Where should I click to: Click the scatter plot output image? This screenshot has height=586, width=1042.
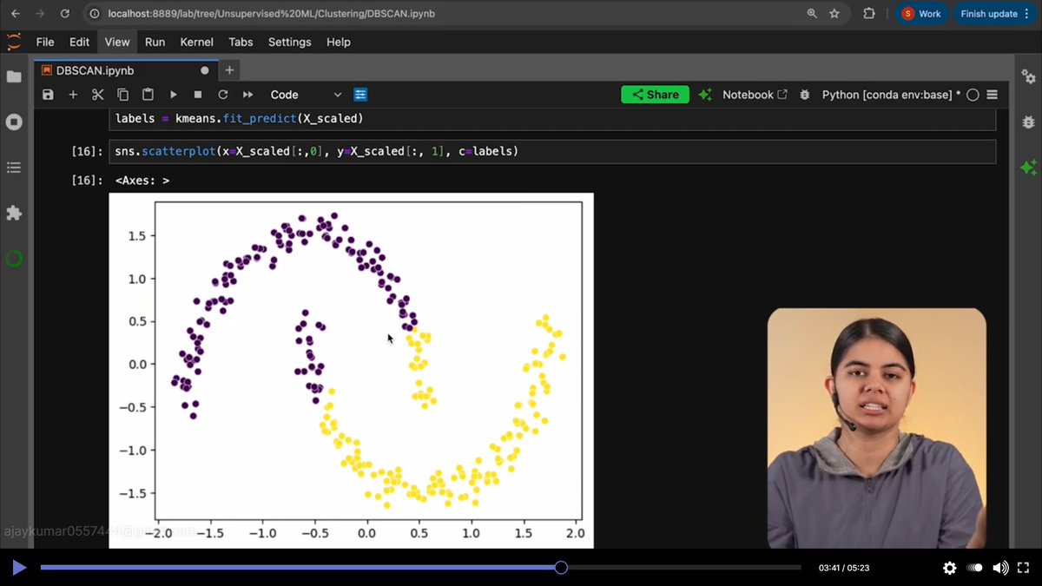(351, 370)
